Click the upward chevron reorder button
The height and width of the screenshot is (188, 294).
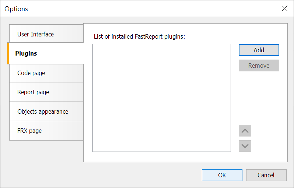tap(245, 131)
